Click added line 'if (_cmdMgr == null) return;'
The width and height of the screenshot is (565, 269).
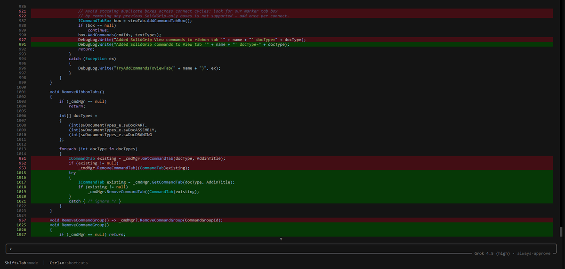92,235
